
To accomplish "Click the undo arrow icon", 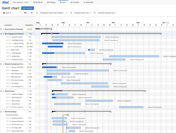I will pyautogui.click(x=15, y=13).
